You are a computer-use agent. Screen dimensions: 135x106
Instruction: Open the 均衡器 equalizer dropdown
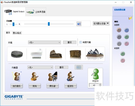[40, 68]
